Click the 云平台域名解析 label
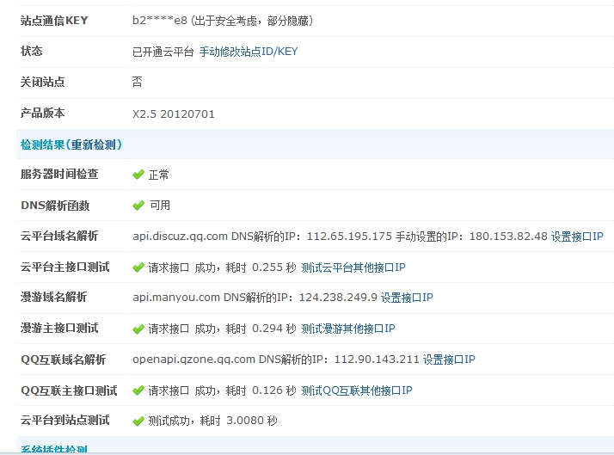 pos(59,236)
